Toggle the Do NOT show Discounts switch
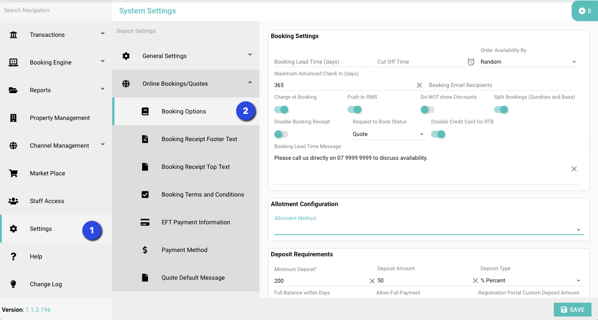Viewport: 598px width, 320px height. click(427, 110)
